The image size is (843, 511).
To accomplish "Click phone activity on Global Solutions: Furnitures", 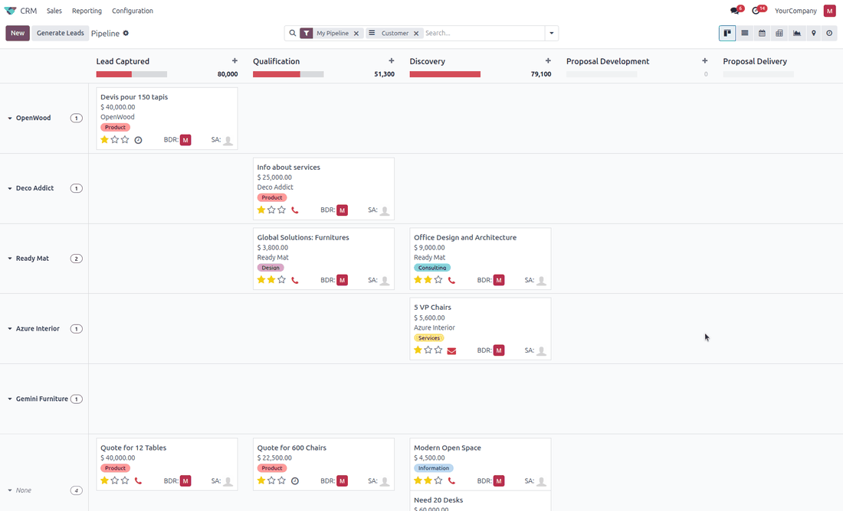I will (x=294, y=280).
